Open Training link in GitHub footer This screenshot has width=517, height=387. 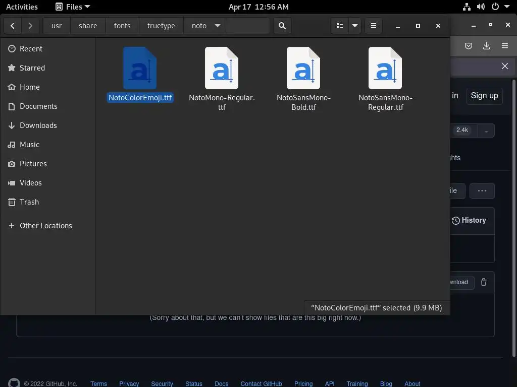[357, 383]
